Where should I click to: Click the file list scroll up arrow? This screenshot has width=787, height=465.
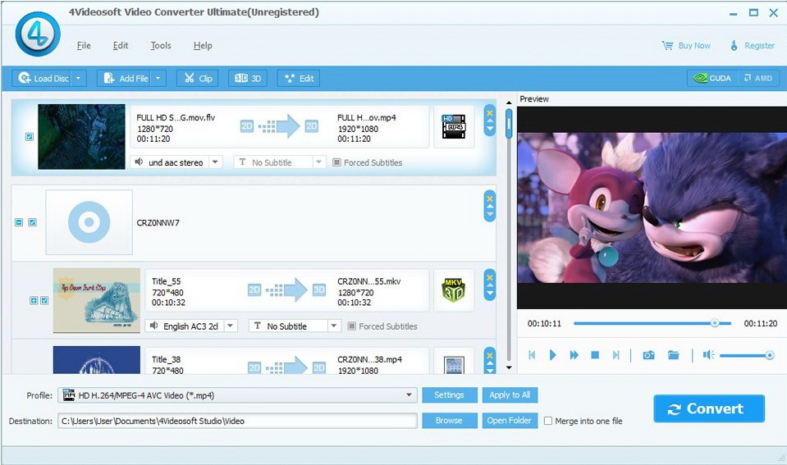[509, 103]
